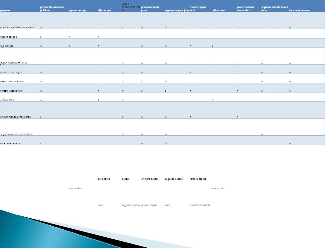Click the 'primera esposa' label below the table

pyautogui.click(x=150, y=179)
